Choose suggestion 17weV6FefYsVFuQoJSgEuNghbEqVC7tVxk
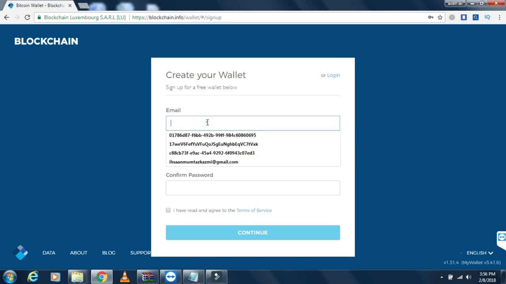Image resolution: width=506 pixels, height=284 pixels. [x=253, y=144]
